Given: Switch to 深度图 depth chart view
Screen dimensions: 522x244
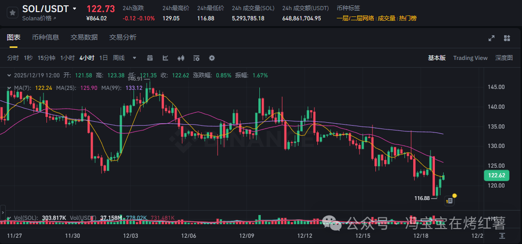Looking at the screenshot, I should pos(504,58).
